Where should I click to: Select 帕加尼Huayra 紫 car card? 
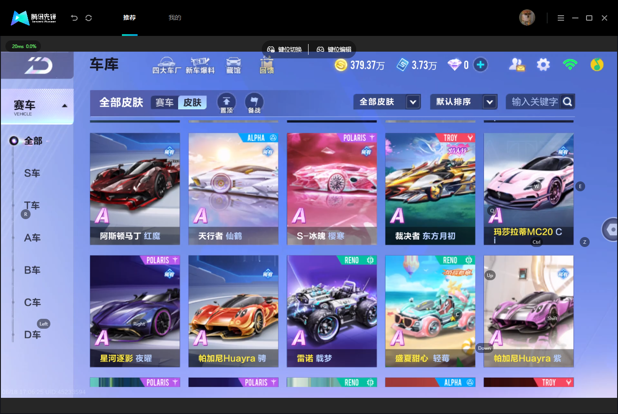[529, 312]
